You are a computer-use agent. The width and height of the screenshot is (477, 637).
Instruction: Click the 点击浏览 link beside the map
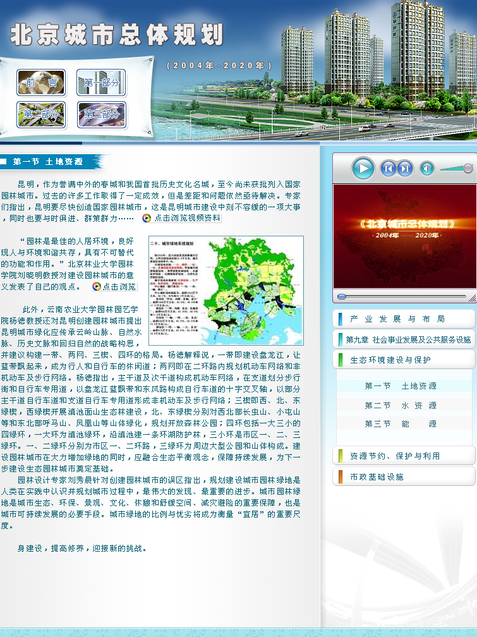tap(114, 286)
